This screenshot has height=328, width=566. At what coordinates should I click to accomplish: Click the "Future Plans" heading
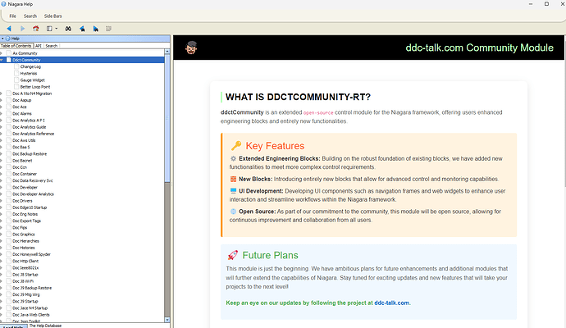(270, 255)
